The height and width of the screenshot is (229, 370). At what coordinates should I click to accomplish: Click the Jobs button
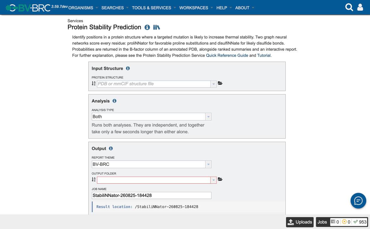pyautogui.click(x=322, y=222)
